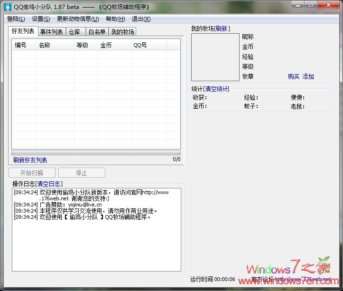The width and height of the screenshot is (343, 291).
Task: Switch to the 事件列表 tab
Action: coord(51,32)
